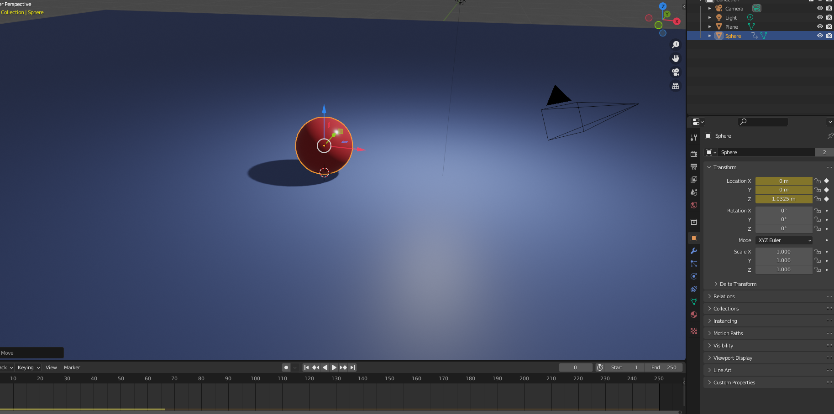Disable Camera object in renders
The image size is (834, 414).
[829, 8]
